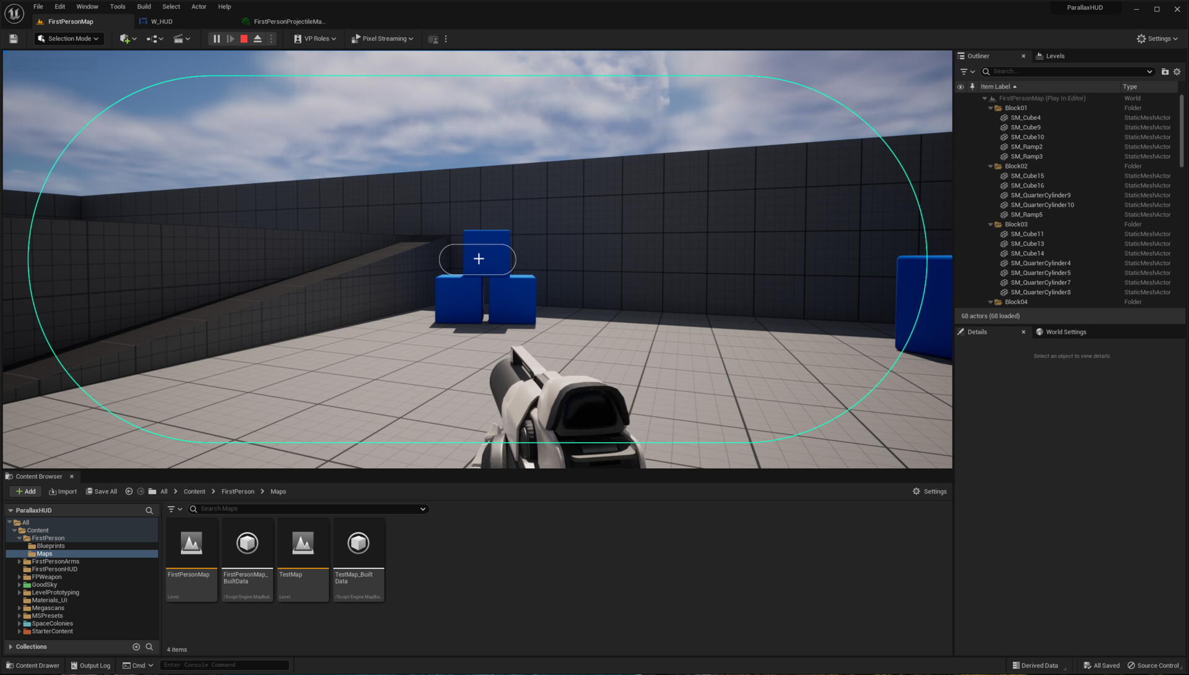Toggle Item Label sort order in Outliner

pos(998,87)
